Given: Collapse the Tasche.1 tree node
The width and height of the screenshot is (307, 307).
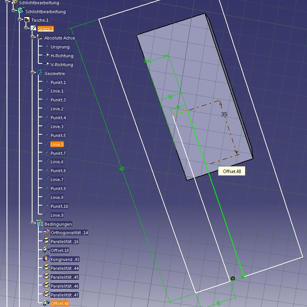Looking at the screenshot, I should 20,19.
